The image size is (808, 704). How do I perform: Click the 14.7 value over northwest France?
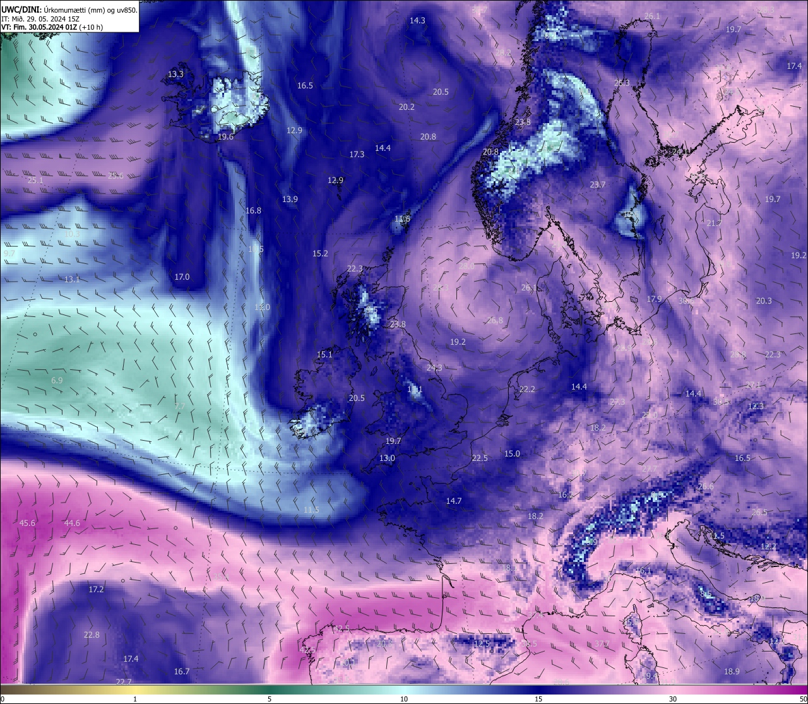[x=454, y=501]
